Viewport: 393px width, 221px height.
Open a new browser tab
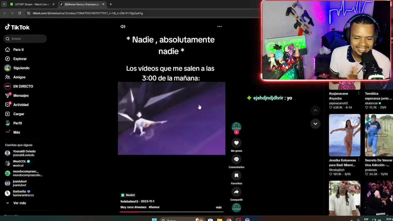[111, 4]
